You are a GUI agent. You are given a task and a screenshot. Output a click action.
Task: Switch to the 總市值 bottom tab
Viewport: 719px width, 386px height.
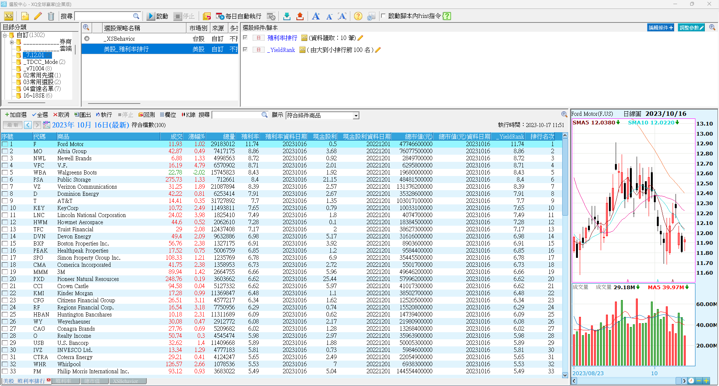[x=92, y=381]
